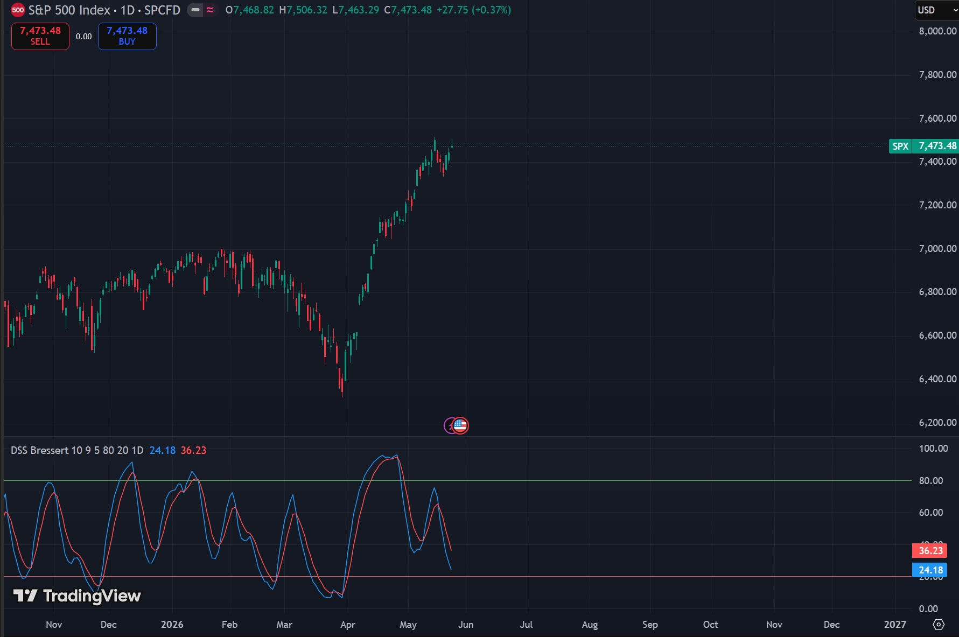Viewport: 959px width, 637px height.
Task: Click the 0.00 spread value between Sell and Buy
Action: click(x=83, y=37)
